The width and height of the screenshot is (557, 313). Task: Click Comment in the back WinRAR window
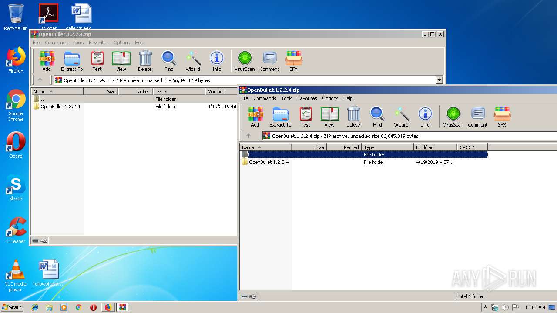click(269, 62)
